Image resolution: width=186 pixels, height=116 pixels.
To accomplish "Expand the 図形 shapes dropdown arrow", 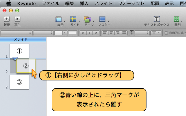I will click(181, 21).
